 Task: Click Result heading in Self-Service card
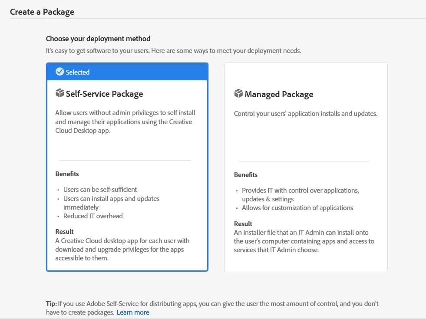coord(65,231)
